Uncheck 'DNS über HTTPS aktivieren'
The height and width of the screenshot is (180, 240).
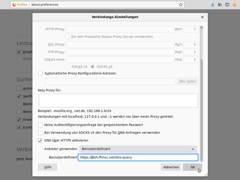point(40,140)
